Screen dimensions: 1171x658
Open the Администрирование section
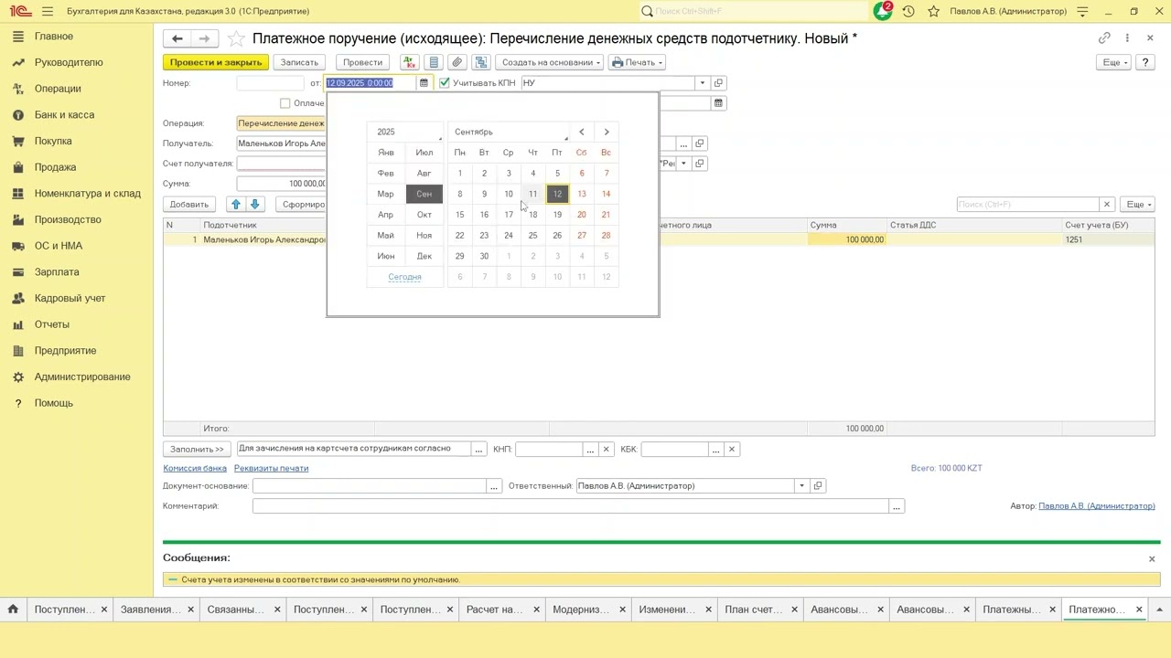82,377
